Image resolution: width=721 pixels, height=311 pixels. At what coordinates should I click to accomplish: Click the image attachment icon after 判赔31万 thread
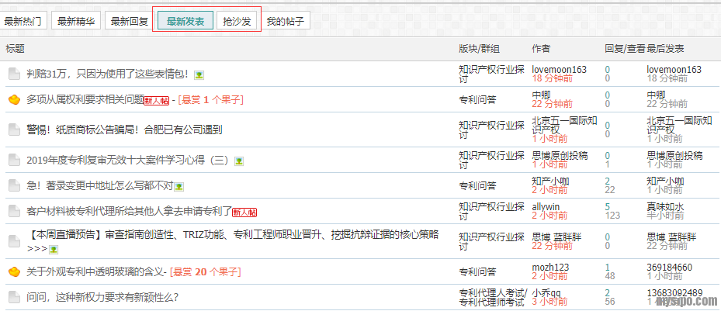pos(199,75)
